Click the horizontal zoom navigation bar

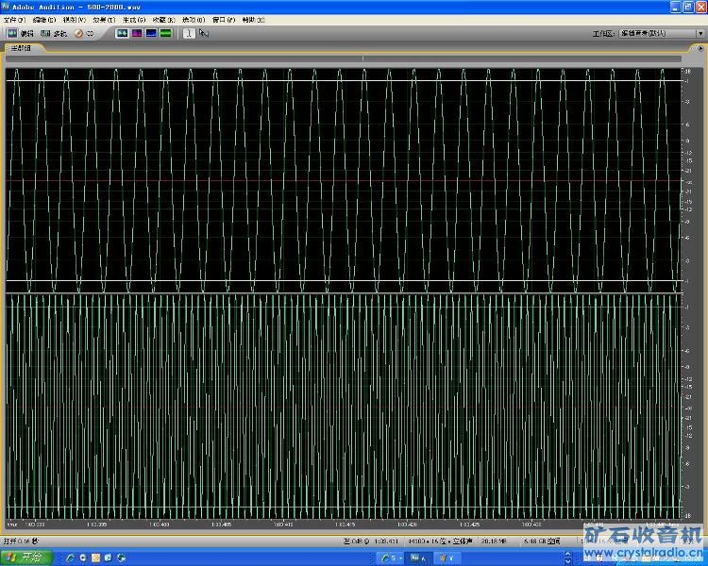pyautogui.click(x=344, y=58)
